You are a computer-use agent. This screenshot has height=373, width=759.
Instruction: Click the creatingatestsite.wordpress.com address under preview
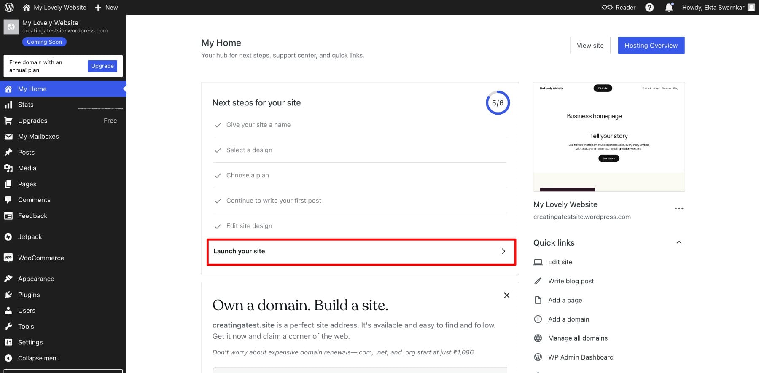pyautogui.click(x=582, y=217)
